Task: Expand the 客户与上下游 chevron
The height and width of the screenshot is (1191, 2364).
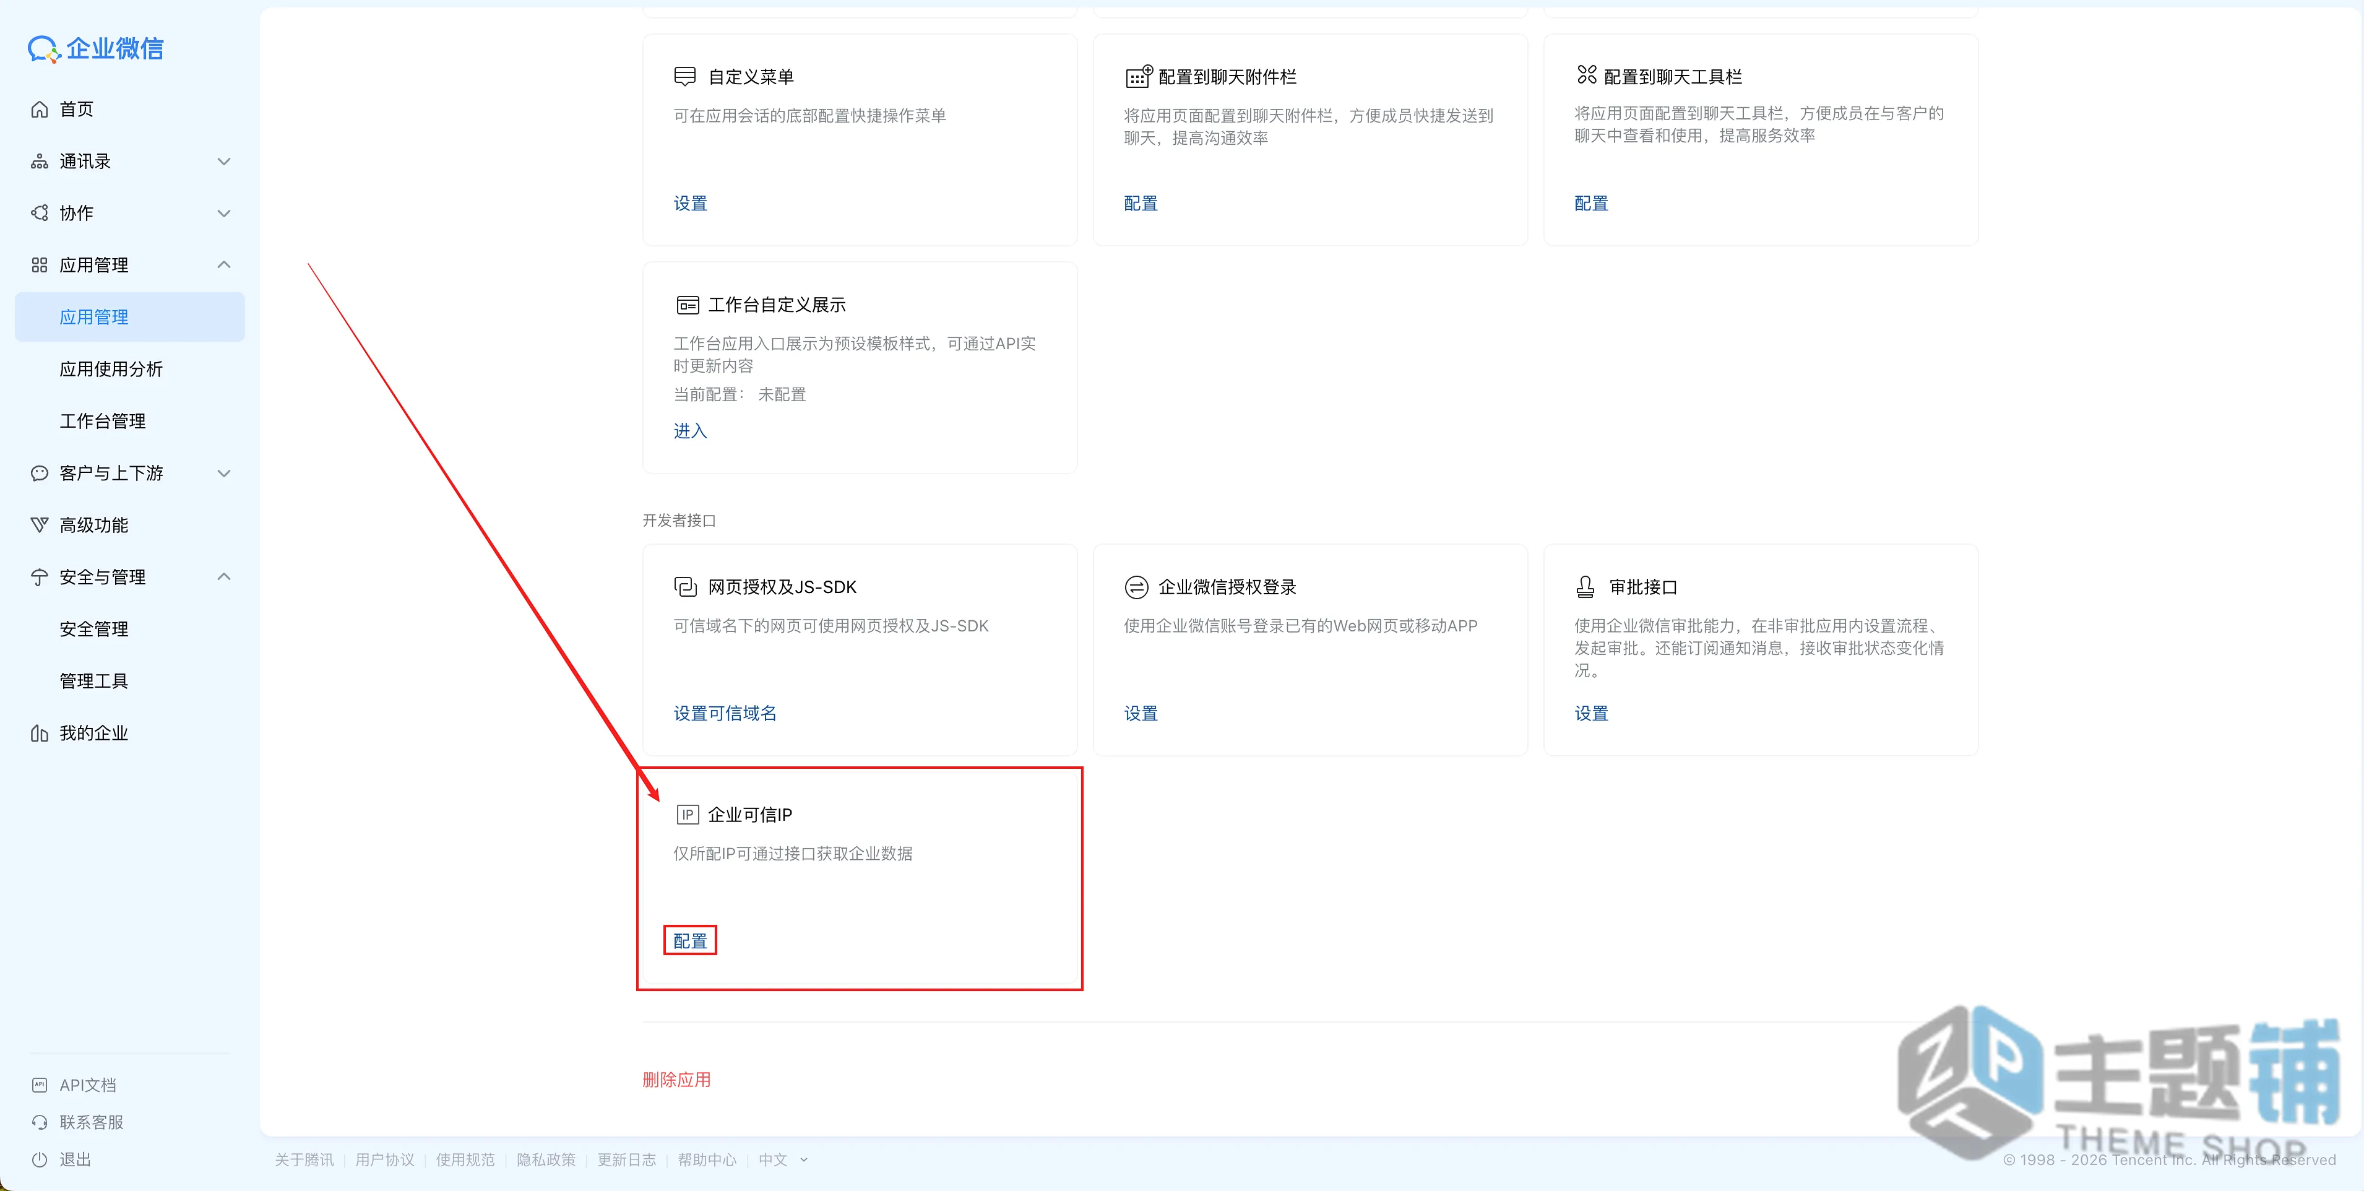Action: tap(224, 473)
